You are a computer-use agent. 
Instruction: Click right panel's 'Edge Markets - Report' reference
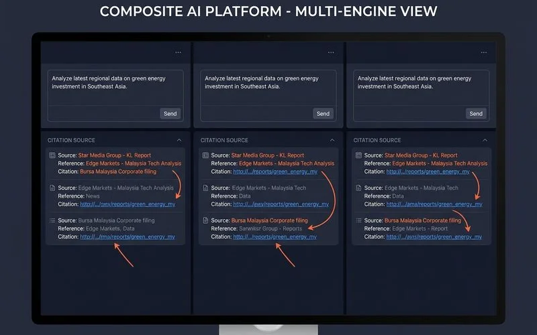[420, 228]
